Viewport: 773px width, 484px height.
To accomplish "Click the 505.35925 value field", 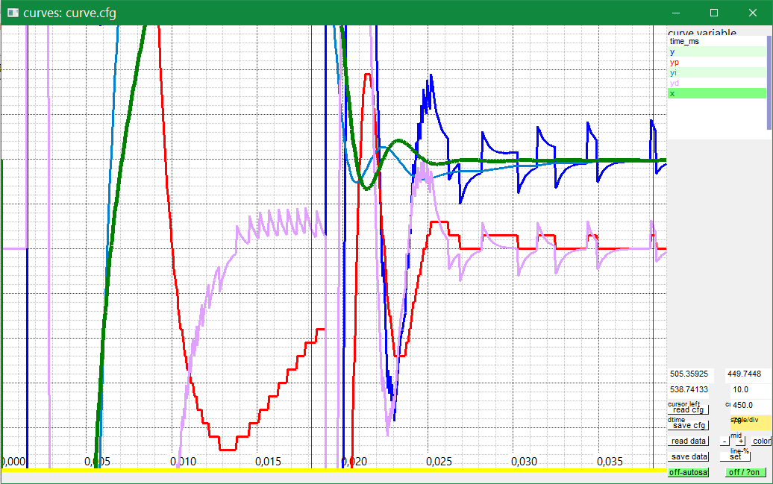I will point(691,374).
